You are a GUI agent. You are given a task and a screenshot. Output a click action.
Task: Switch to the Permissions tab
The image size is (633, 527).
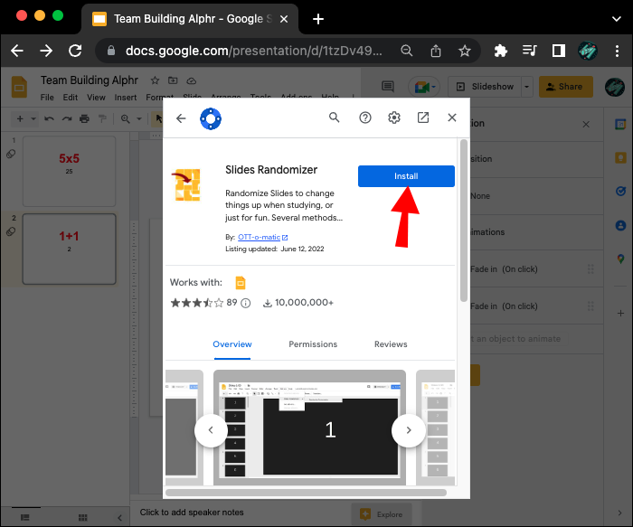[x=313, y=344]
